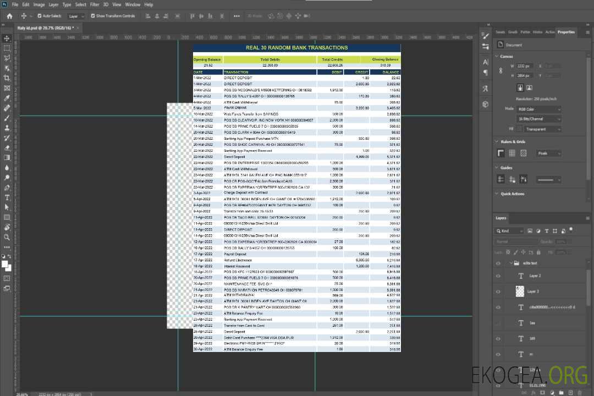
Task: Open the Filter menu
Action: [x=95, y=4]
